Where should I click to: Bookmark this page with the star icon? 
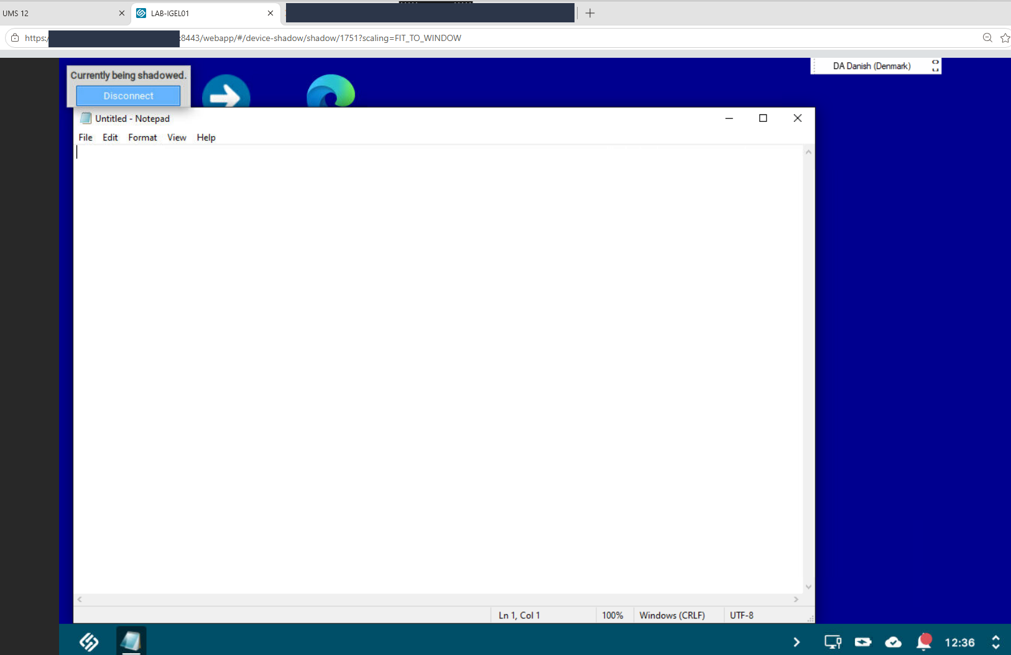[x=1005, y=38]
